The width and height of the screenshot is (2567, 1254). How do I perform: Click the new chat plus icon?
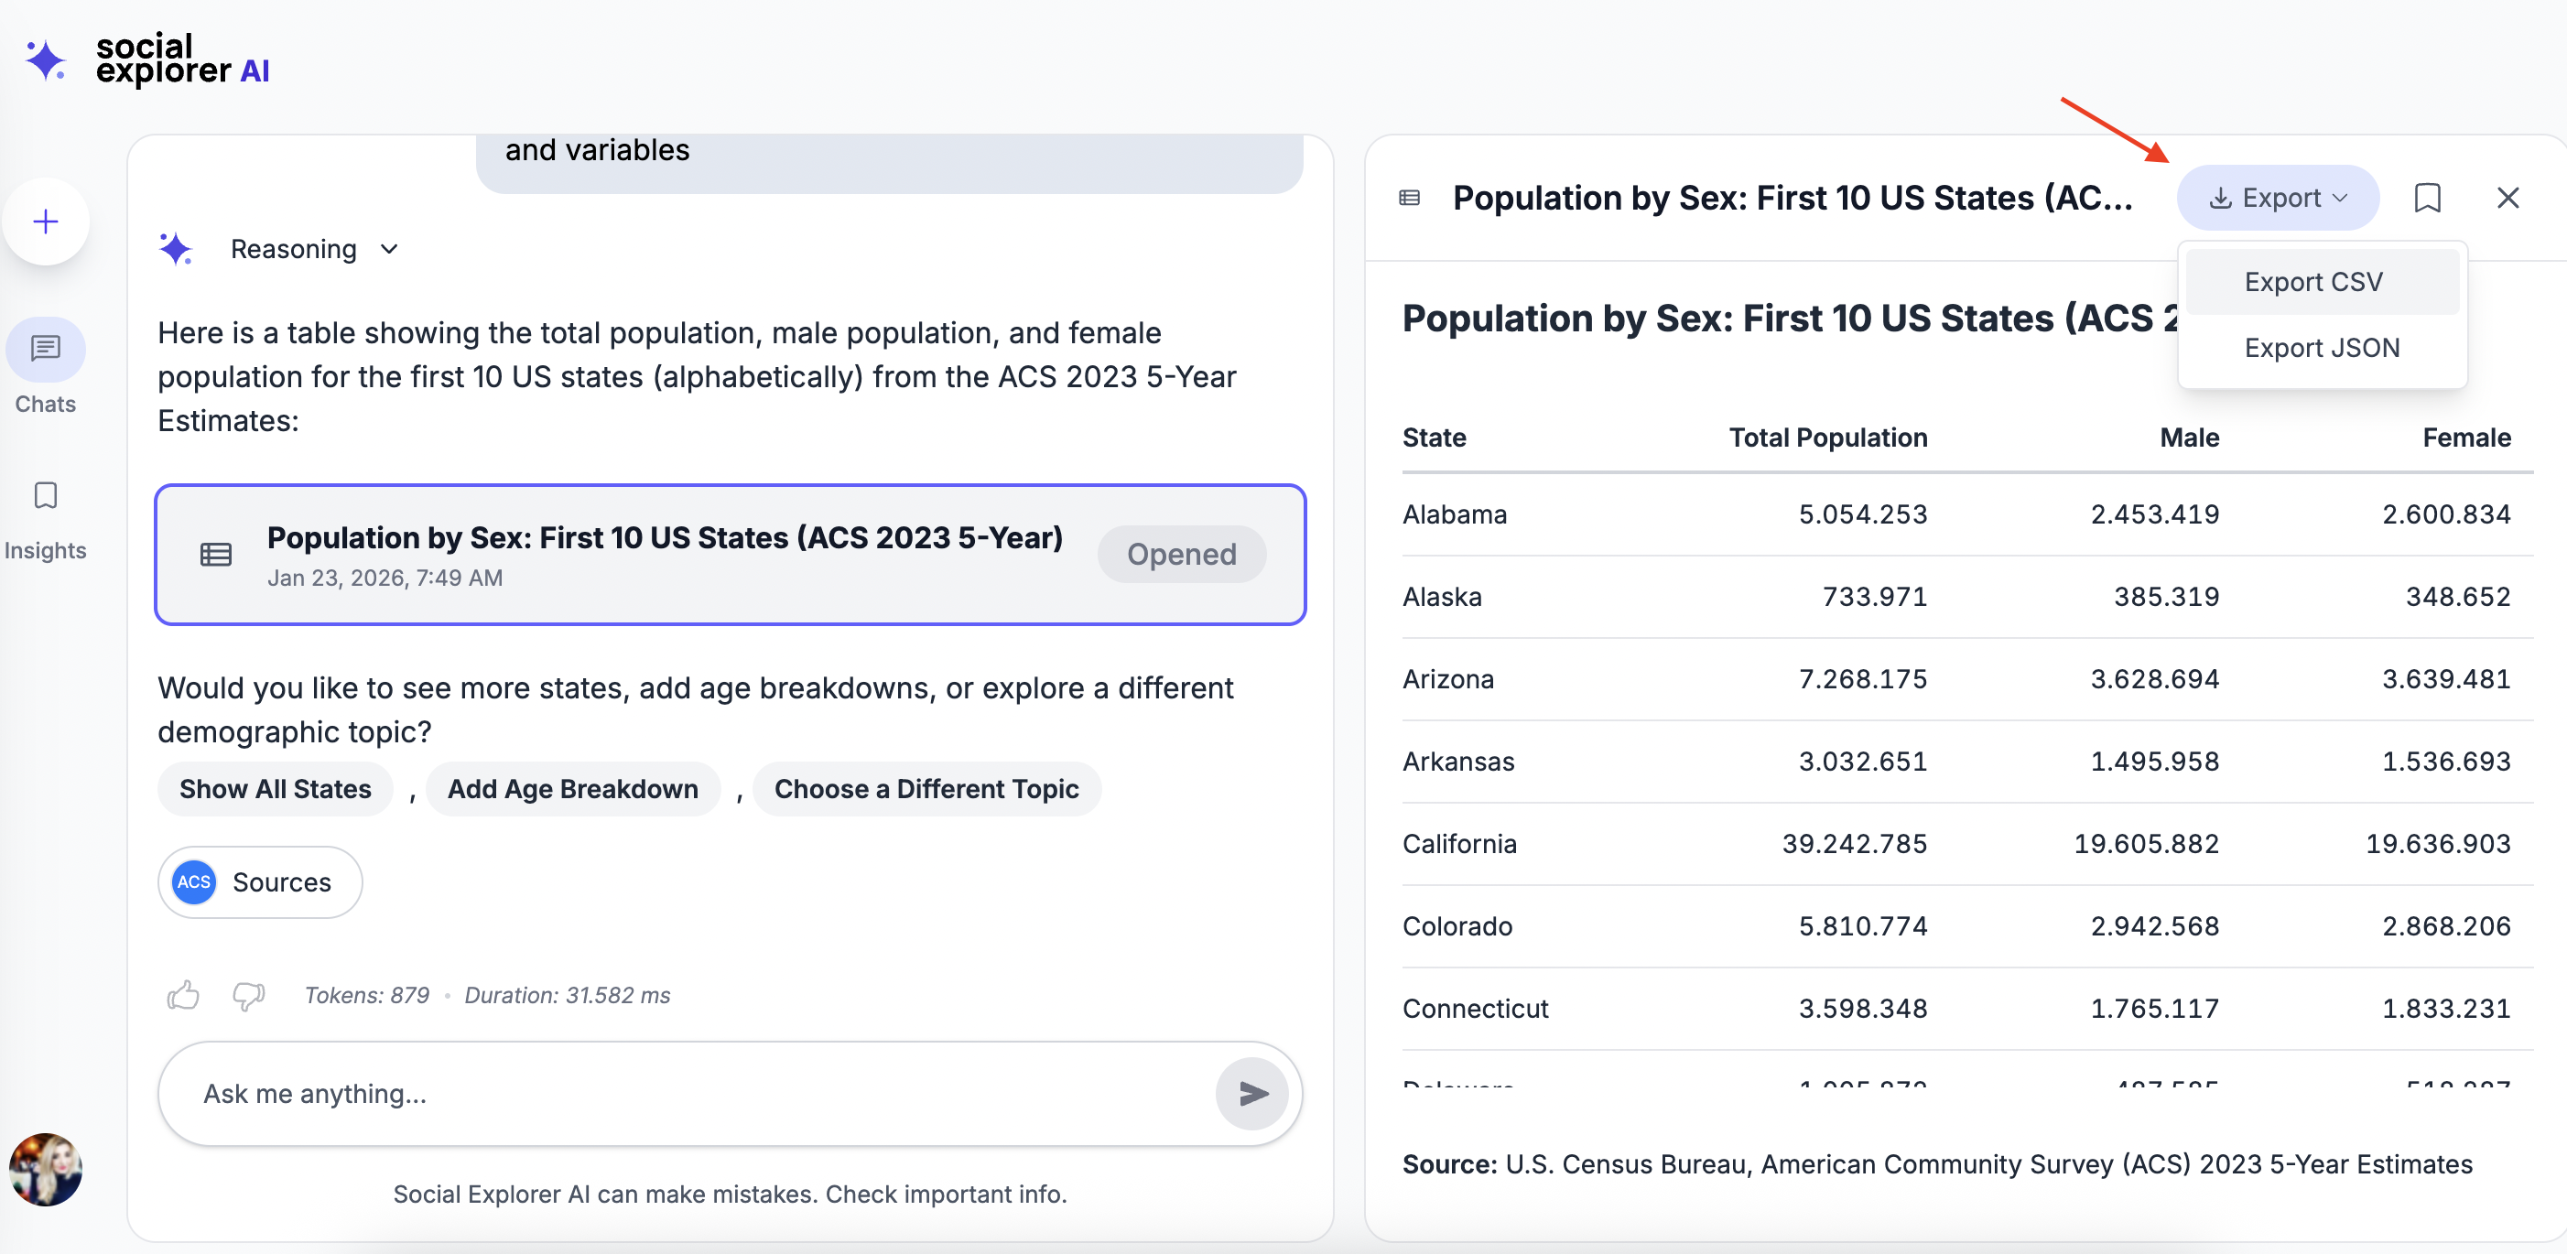coord(46,222)
